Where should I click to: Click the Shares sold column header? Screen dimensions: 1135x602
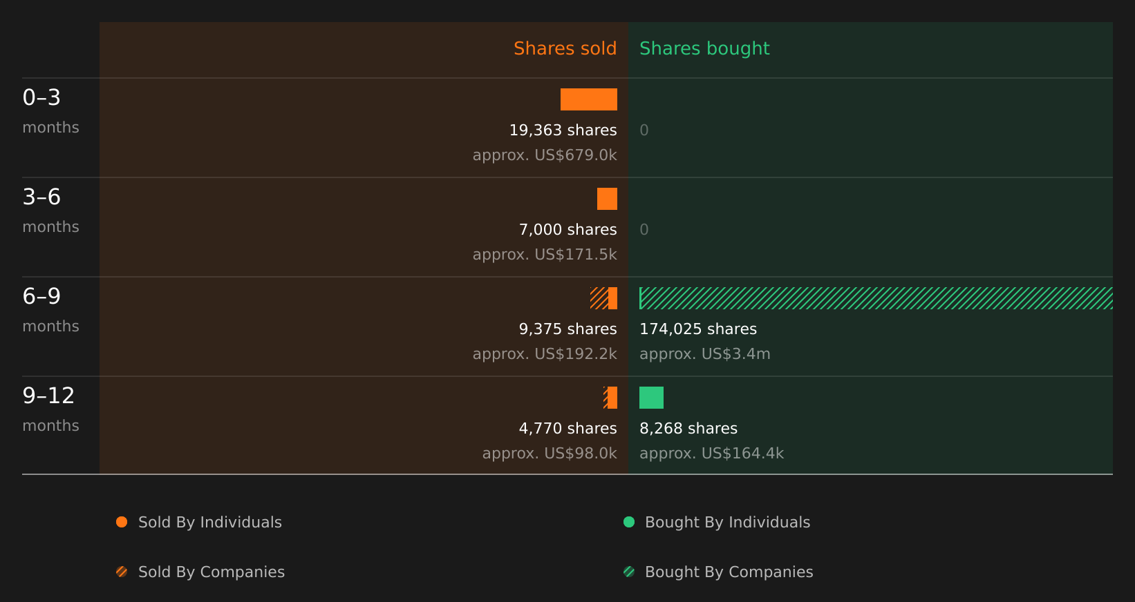(565, 48)
